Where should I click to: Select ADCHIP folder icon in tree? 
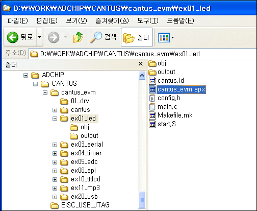pos(35,75)
